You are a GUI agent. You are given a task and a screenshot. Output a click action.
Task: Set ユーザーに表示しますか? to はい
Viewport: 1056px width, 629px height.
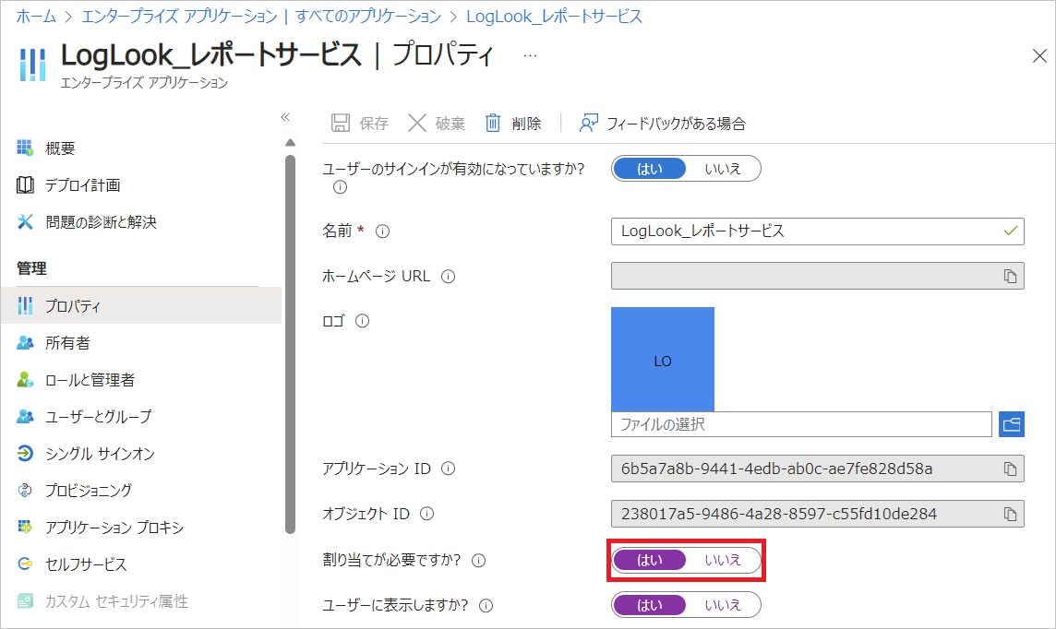(x=650, y=605)
